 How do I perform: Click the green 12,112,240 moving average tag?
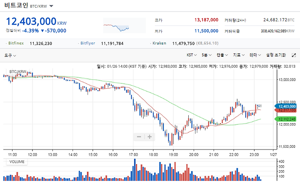pyautogui.click(x=286, y=119)
